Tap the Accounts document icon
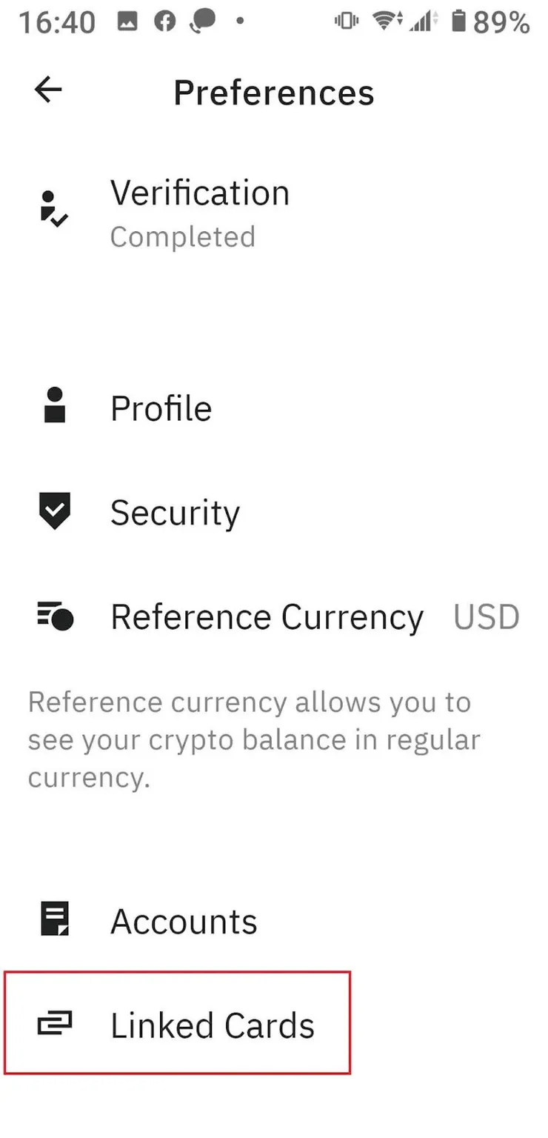 coord(54,919)
